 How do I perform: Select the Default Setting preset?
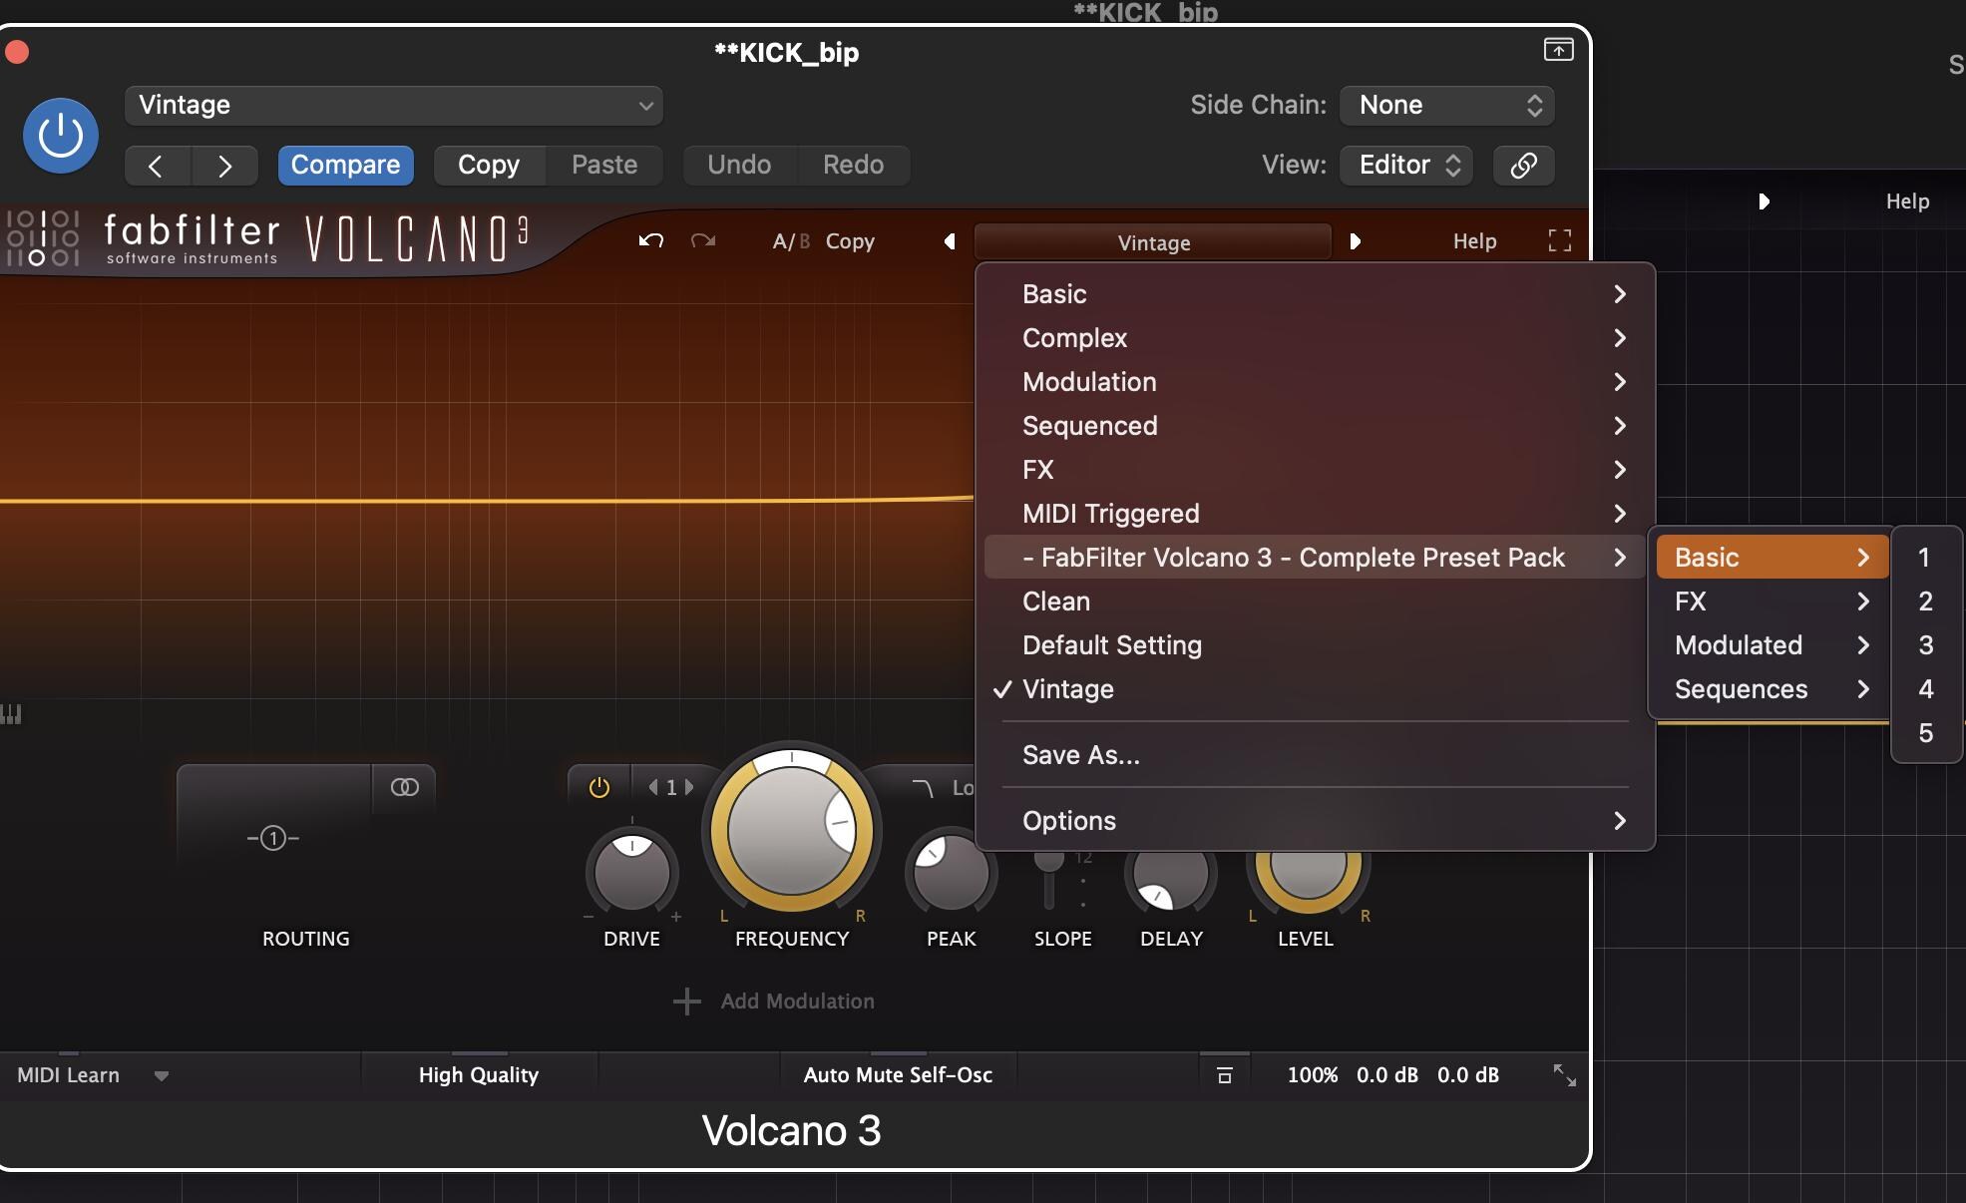(x=1315, y=645)
